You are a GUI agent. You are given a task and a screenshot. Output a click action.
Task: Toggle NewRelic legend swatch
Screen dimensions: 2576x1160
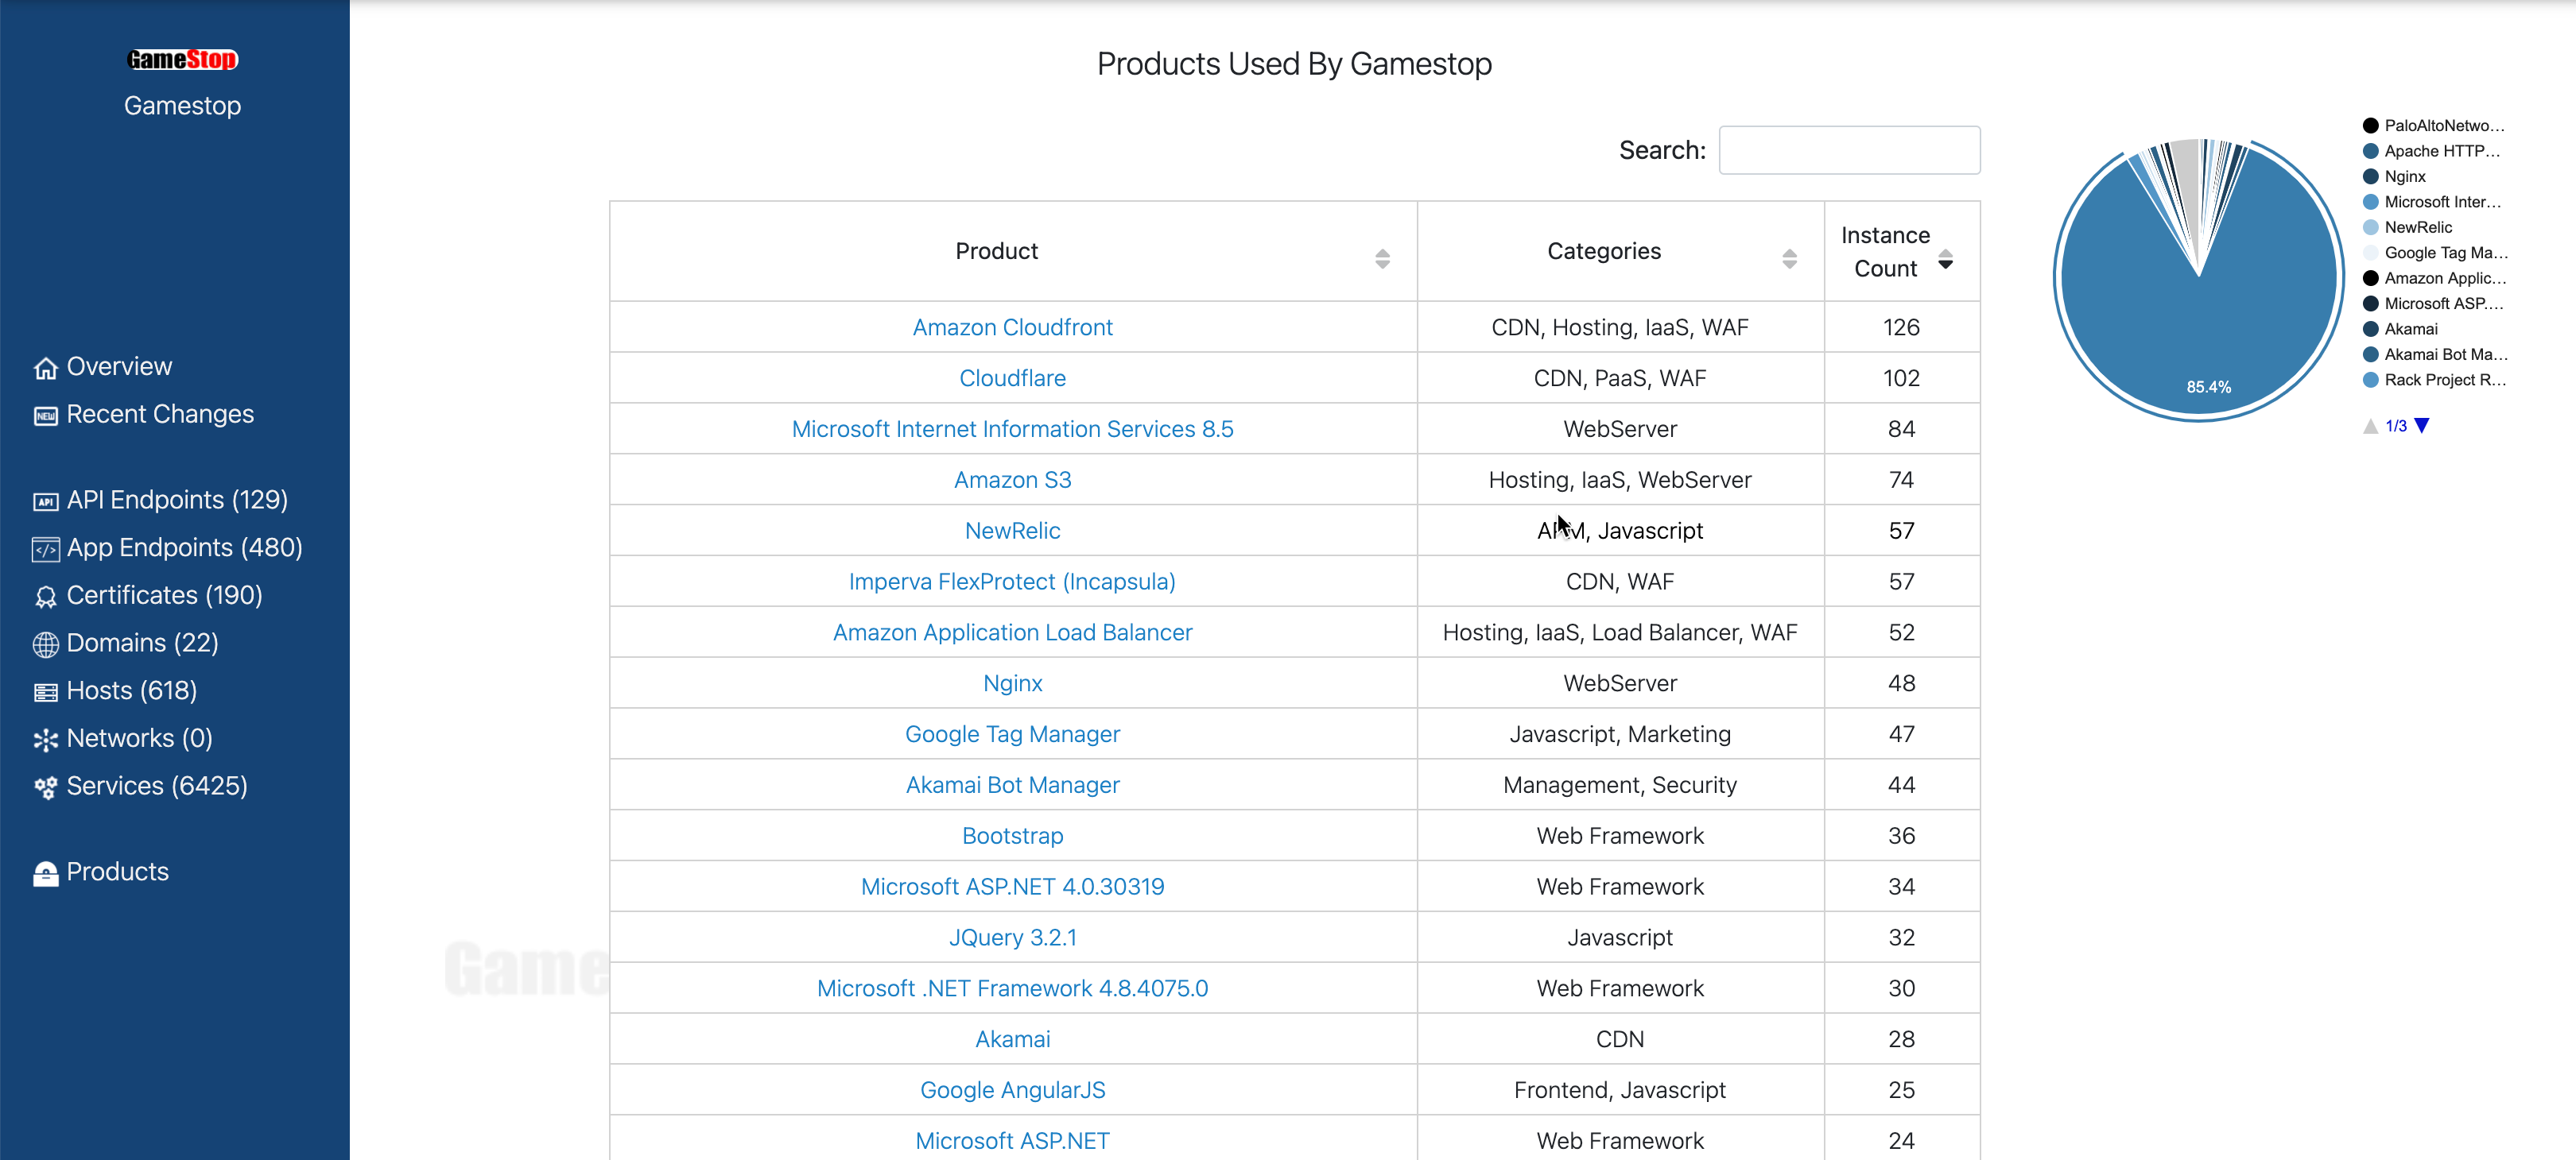(x=2370, y=228)
